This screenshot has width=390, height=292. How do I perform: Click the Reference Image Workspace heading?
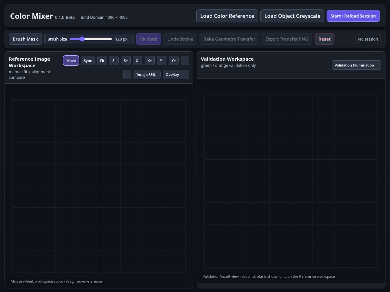point(29,62)
